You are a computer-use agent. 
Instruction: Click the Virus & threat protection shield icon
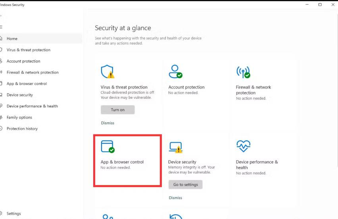108,72
